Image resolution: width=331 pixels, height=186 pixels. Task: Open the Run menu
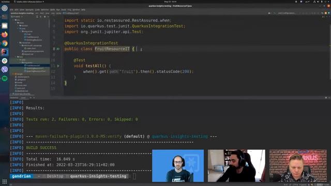(x=58, y=10)
